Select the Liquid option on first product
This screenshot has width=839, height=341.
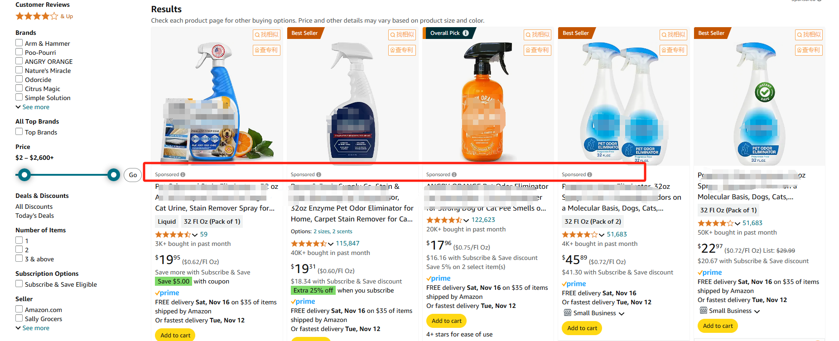[x=167, y=221]
